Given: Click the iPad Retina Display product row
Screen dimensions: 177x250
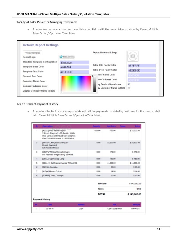Looking at the screenshot, I should coord(87,134).
